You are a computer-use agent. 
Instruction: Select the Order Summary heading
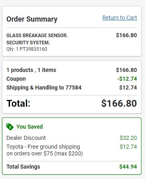tap(32, 19)
